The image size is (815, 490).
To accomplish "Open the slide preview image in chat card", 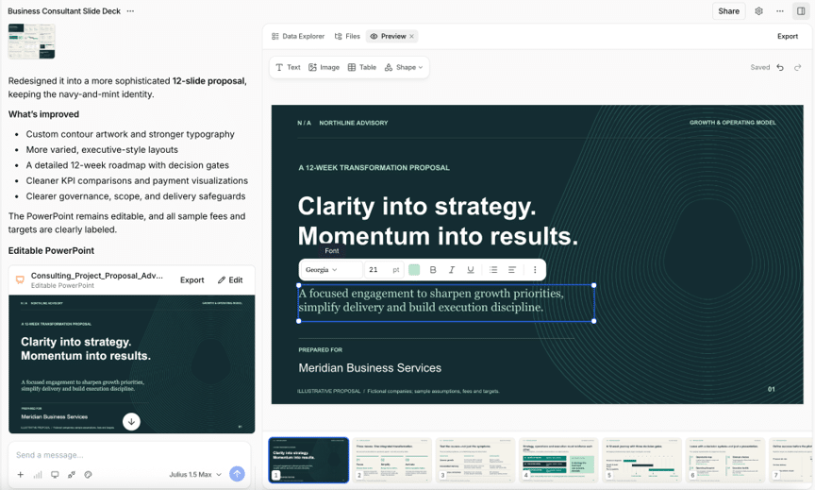I will click(x=131, y=364).
